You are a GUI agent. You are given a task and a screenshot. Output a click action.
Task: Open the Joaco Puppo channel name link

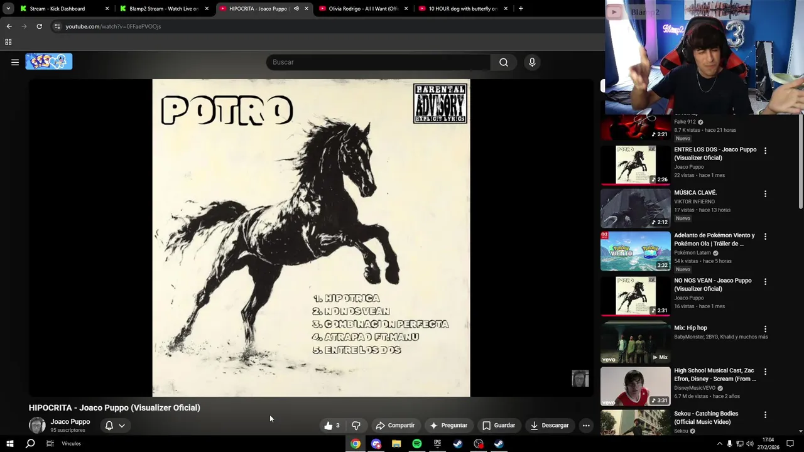tap(70, 422)
